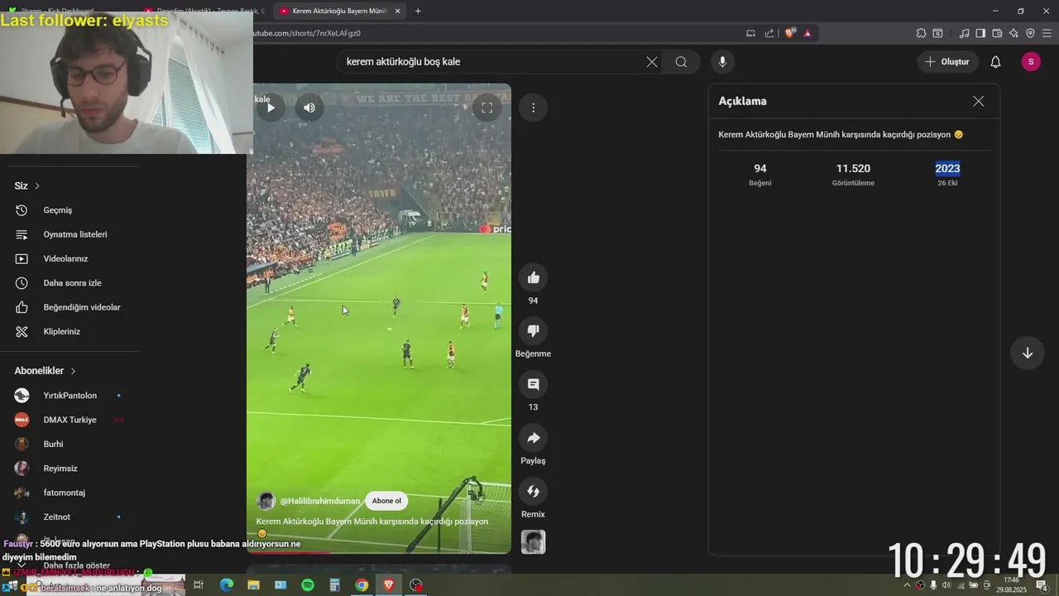Expand the Siz section chevron
Image resolution: width=1059 pixels, height=596 pixels.
point(37,185)
